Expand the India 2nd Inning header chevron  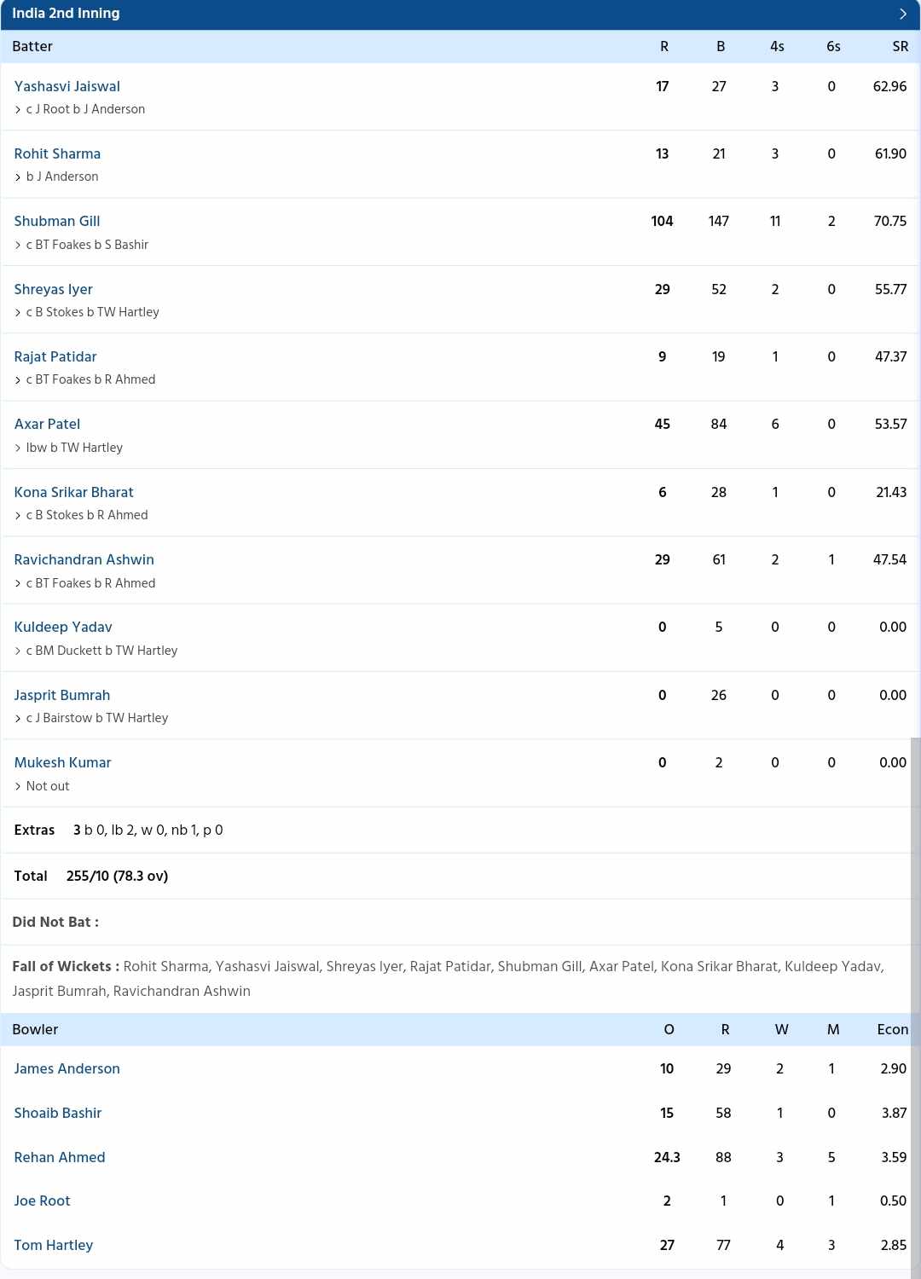point(903,14)
